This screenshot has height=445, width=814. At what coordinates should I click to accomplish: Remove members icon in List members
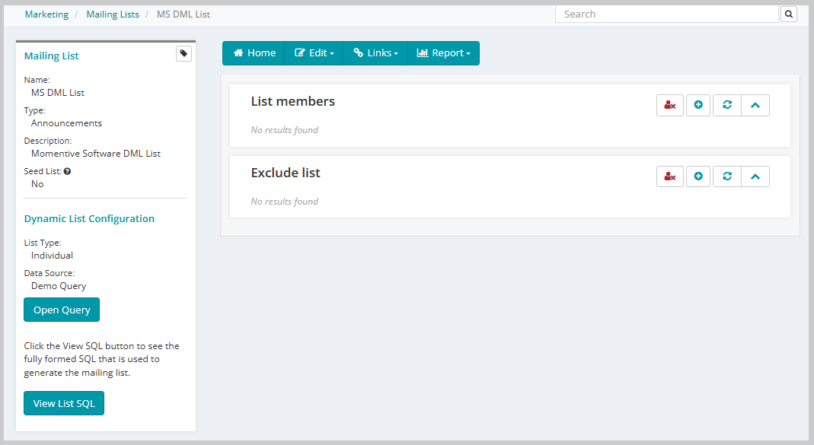click(669, 105)
